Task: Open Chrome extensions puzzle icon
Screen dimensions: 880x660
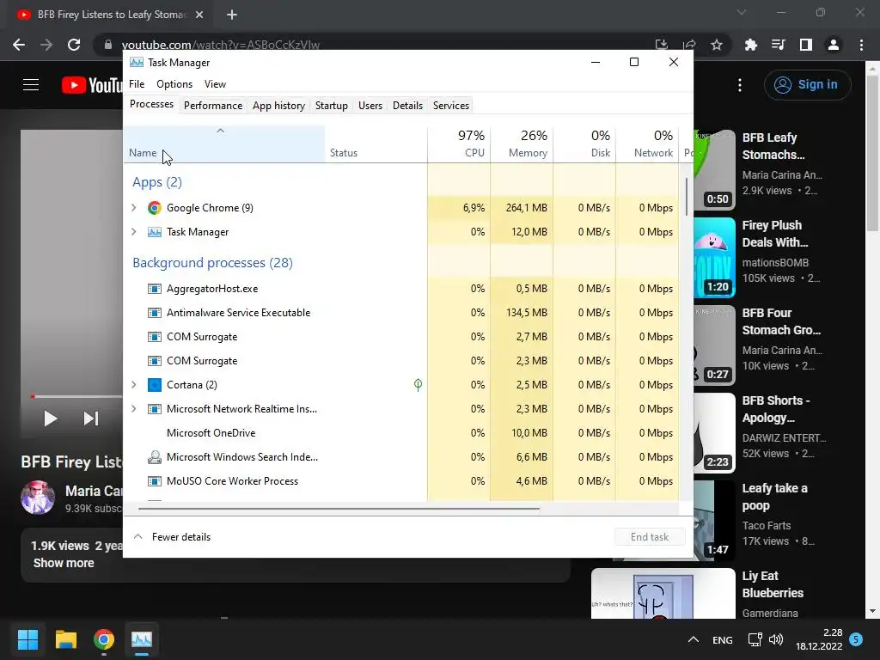Action: [x=750, y=45]
